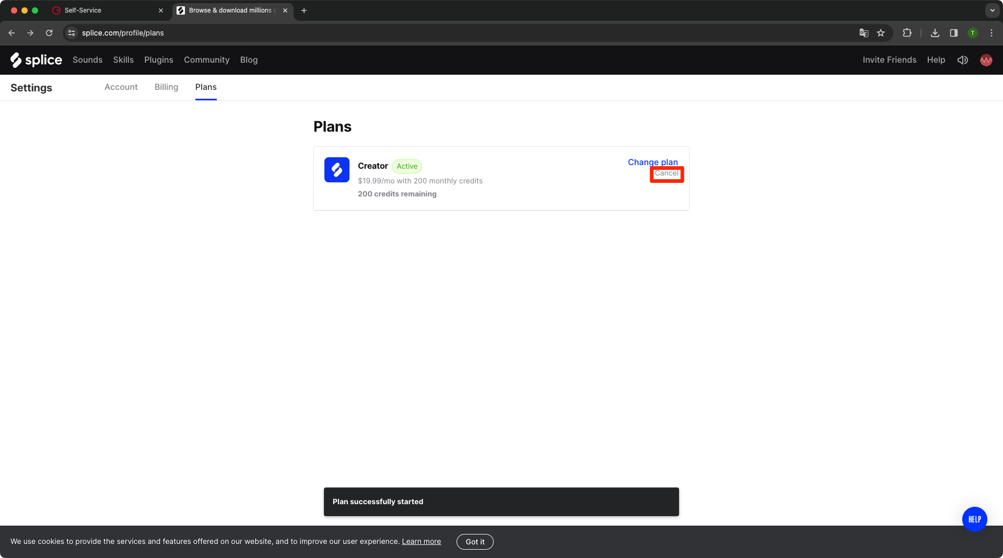
Task: Expand the tab search dropdown arrow
Action: 992,10
